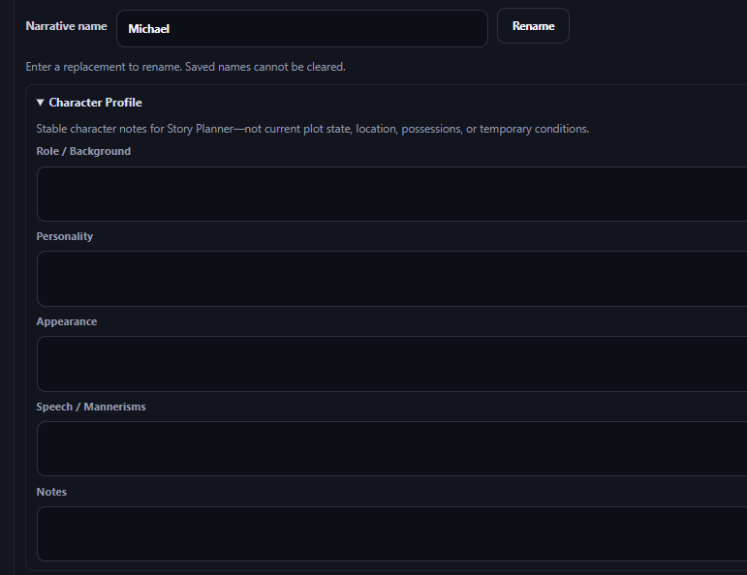The width and height of the screenshot is (747, 575).
Task: Click the Speech / Mannerisms label
Action: pos(91,407)
